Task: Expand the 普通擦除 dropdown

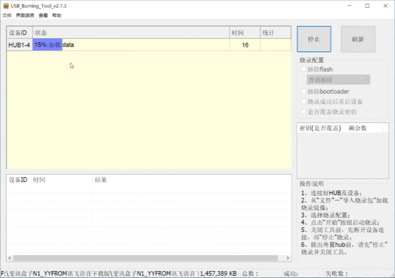Action: pyautogui.click(x=338, y=80)
